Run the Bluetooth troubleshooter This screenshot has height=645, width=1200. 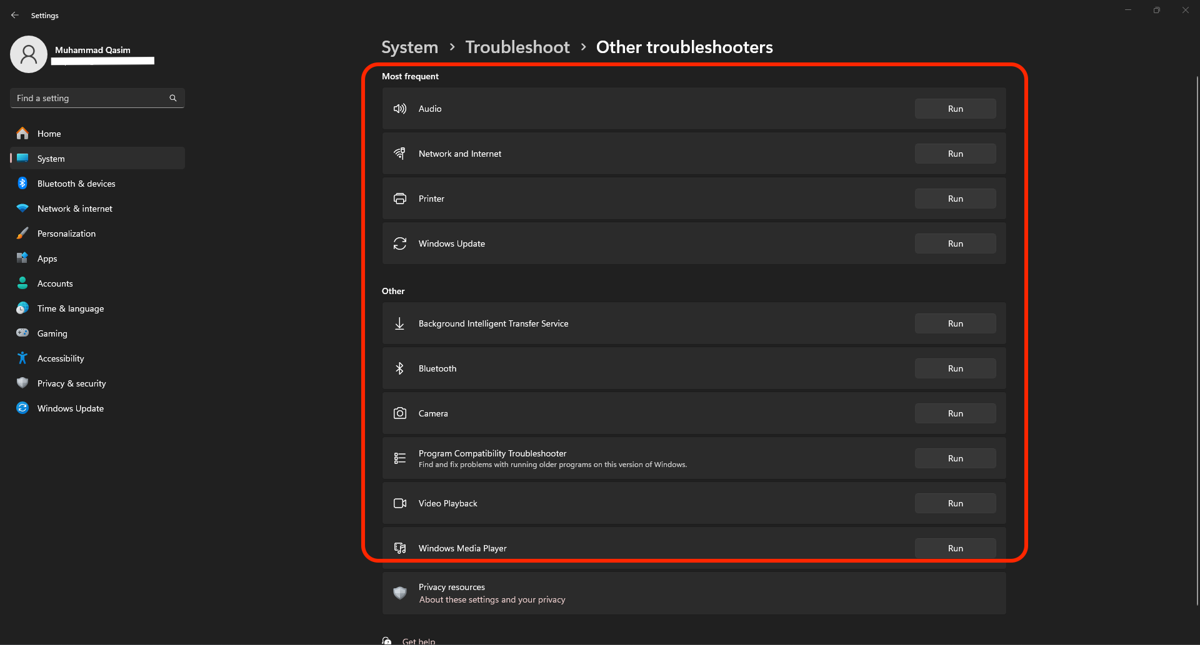[955, 368]
